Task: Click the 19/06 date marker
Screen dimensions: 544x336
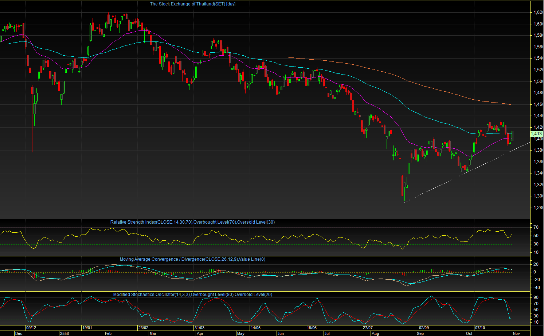Action: pos(312,328)
